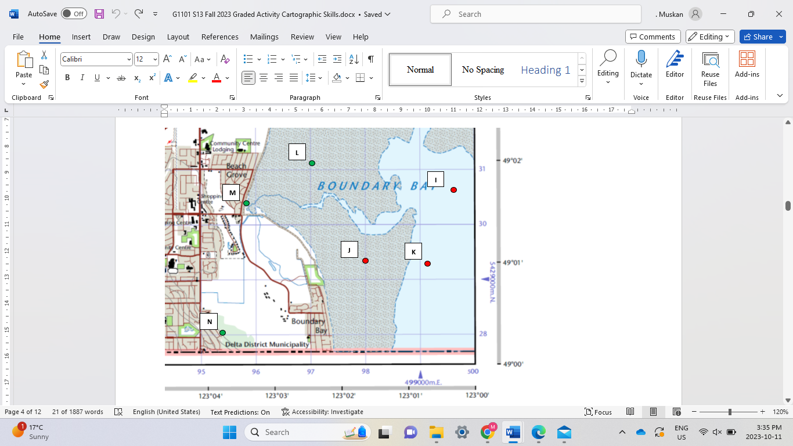Viewport: 793px width, 446px height.
Task: Open the font size dropdown
Action: 154,59
